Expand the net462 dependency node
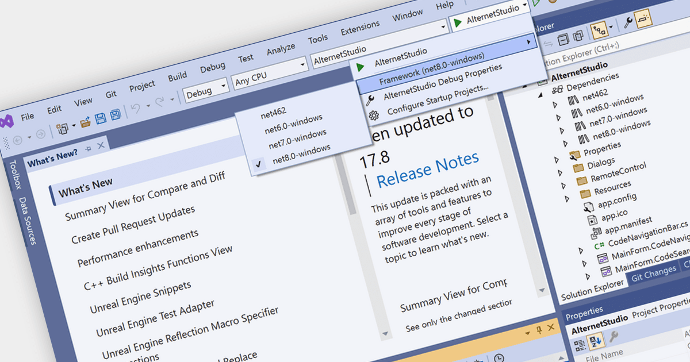 555,105
